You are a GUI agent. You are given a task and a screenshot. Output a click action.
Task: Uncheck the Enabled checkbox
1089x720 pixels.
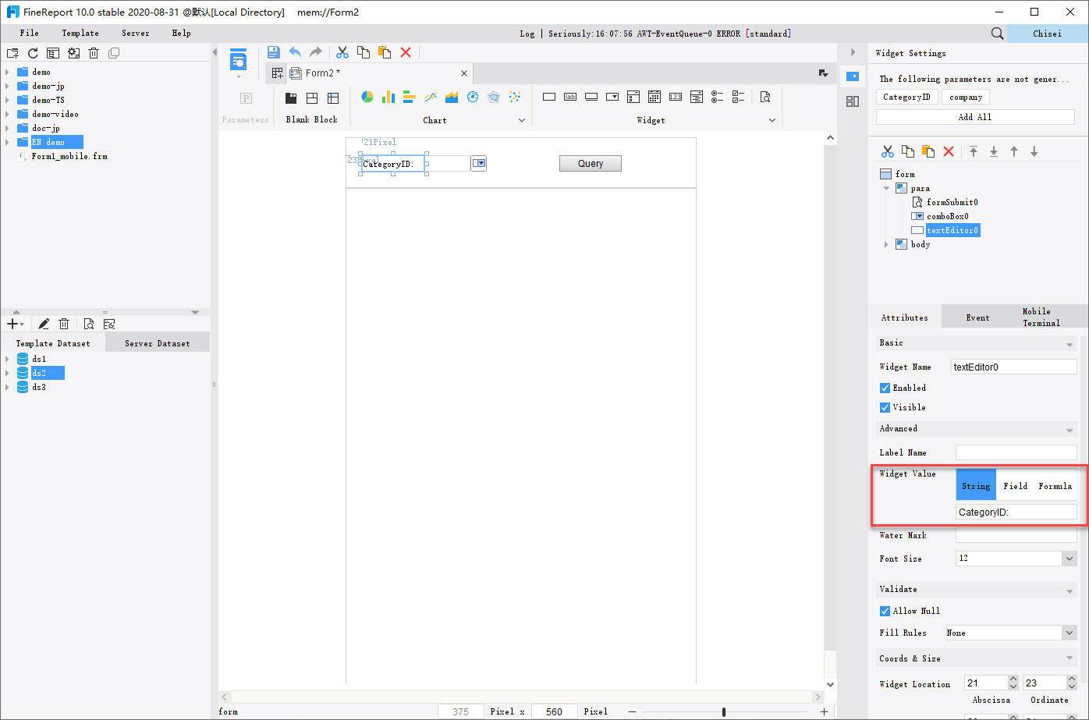(885, 388)
